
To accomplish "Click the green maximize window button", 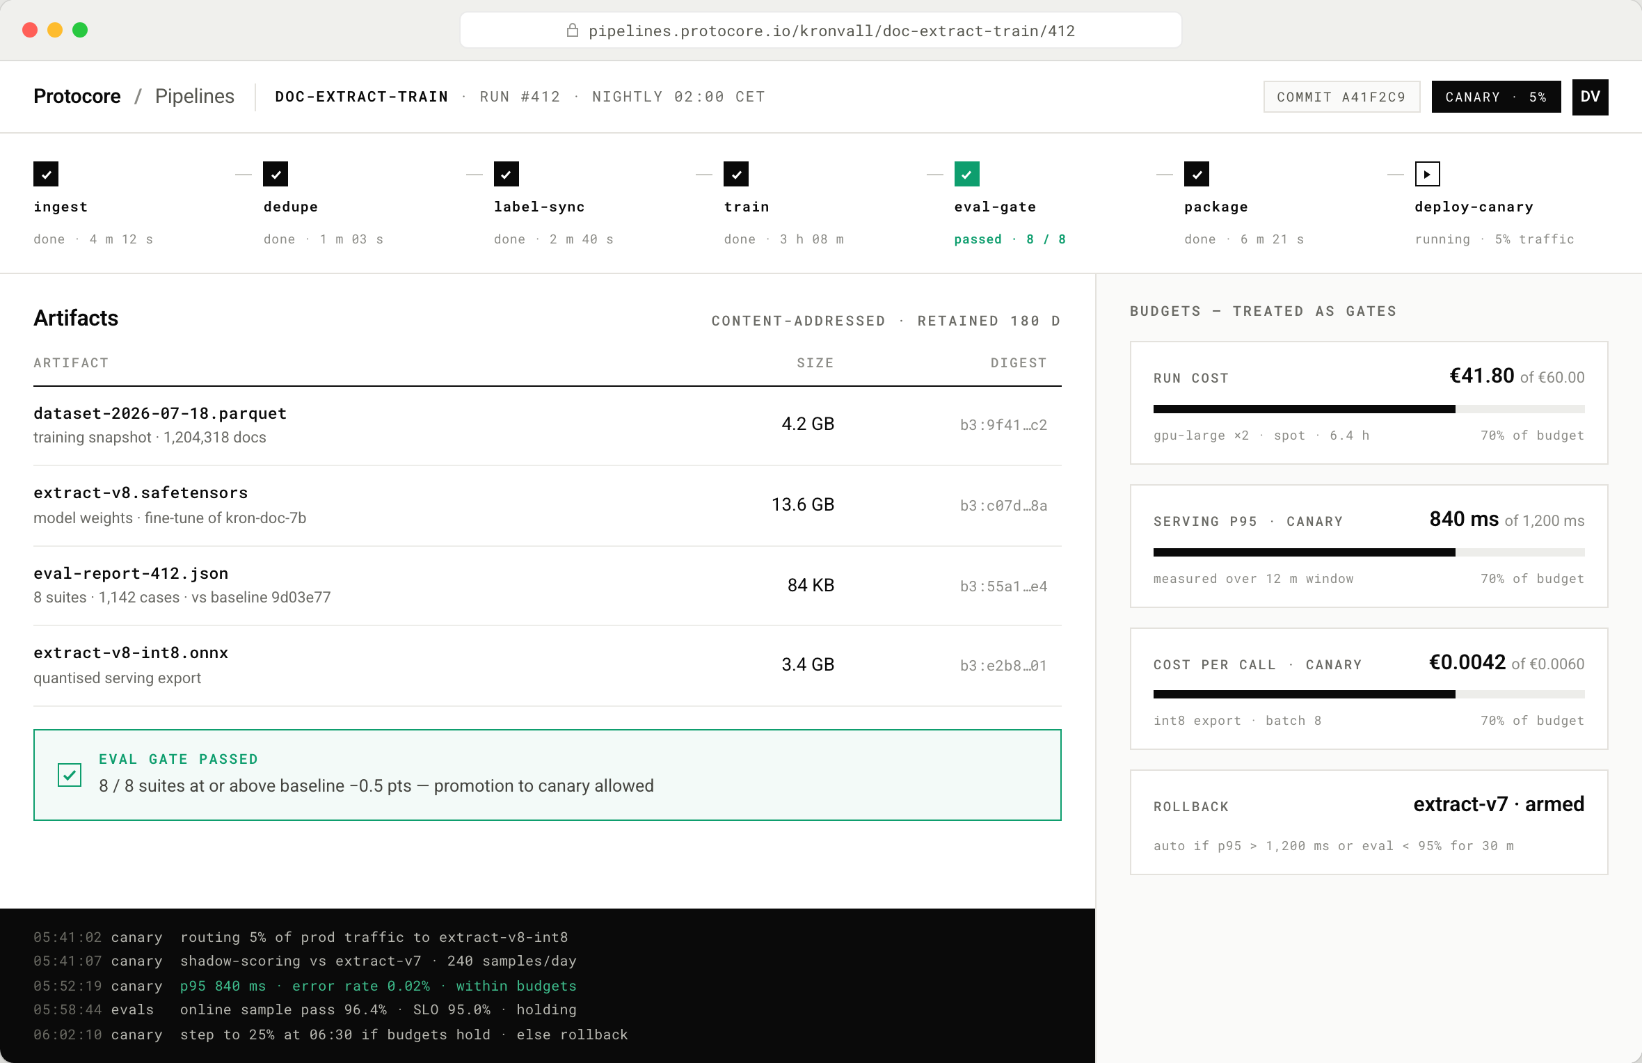I will (x=80, y=30).
